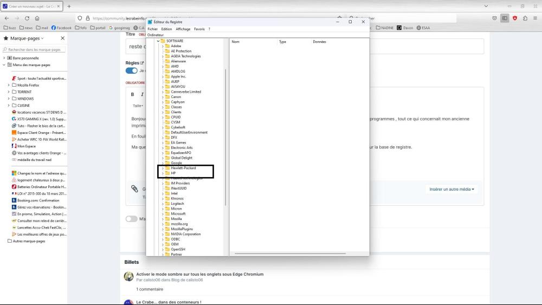This screenshot has height=305, width=542.
Task: Open Affichage menu in Registry Editor
Action: (x=183, y=29)
